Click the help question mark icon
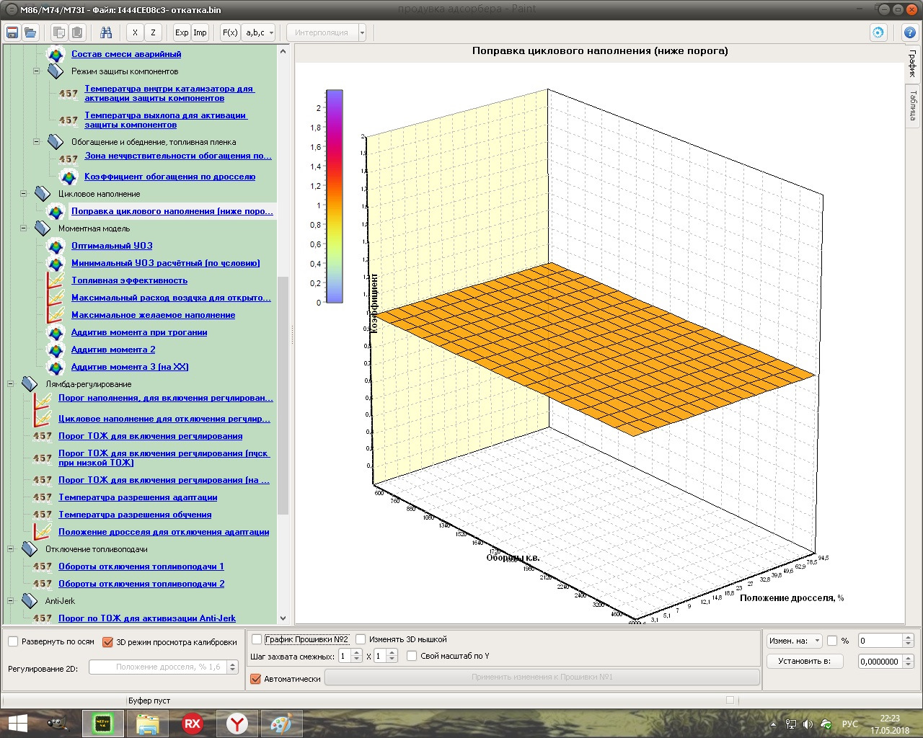 (x=910, y=32)
